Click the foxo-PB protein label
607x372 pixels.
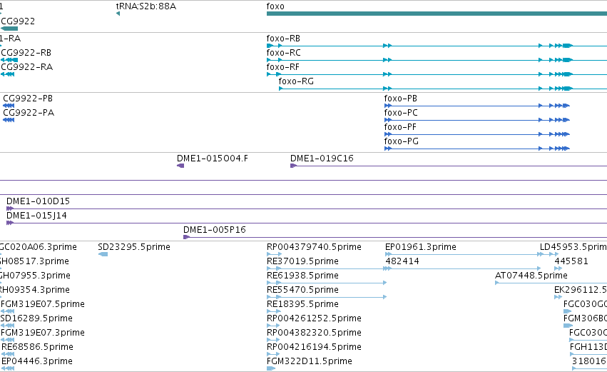pos(400,99)
